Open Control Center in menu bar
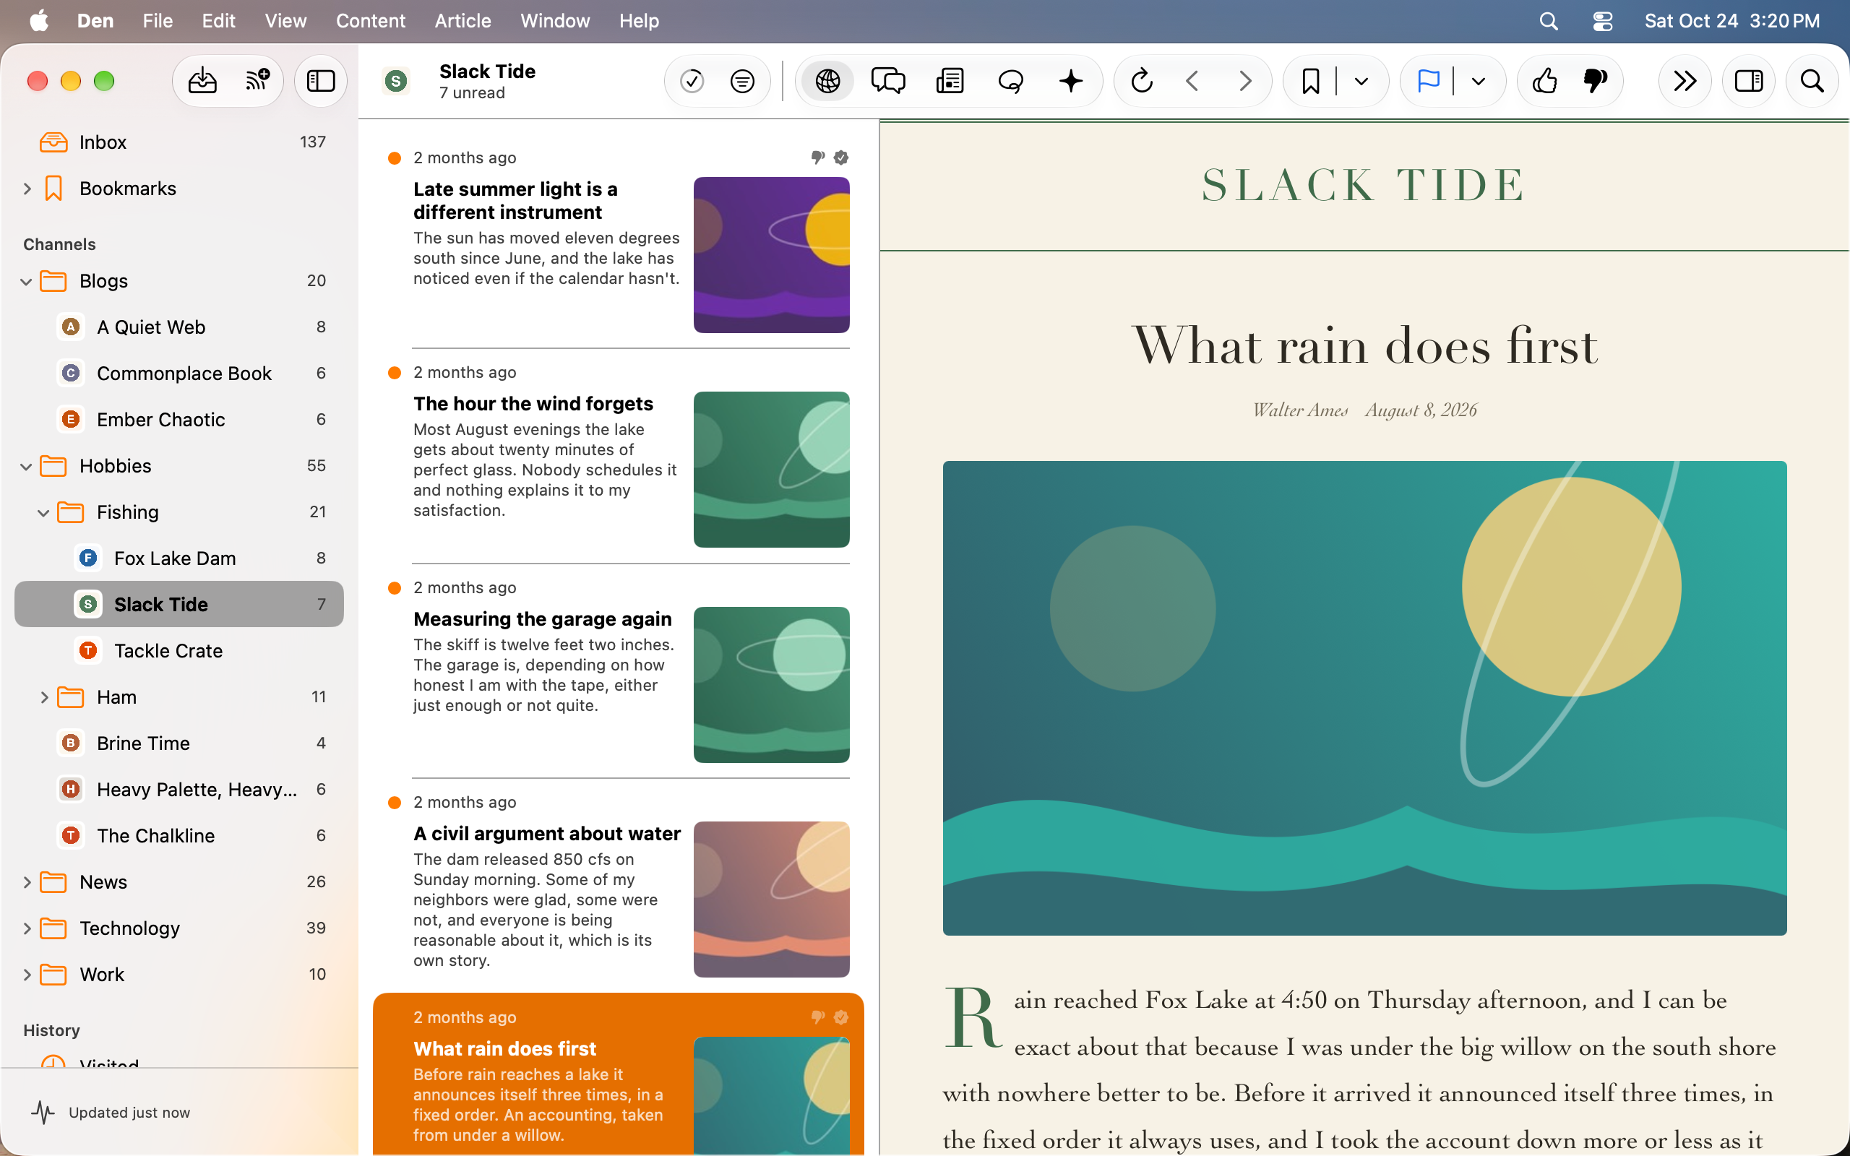This screenshot has height=1156, width=1850. (x=1602, y=21)
